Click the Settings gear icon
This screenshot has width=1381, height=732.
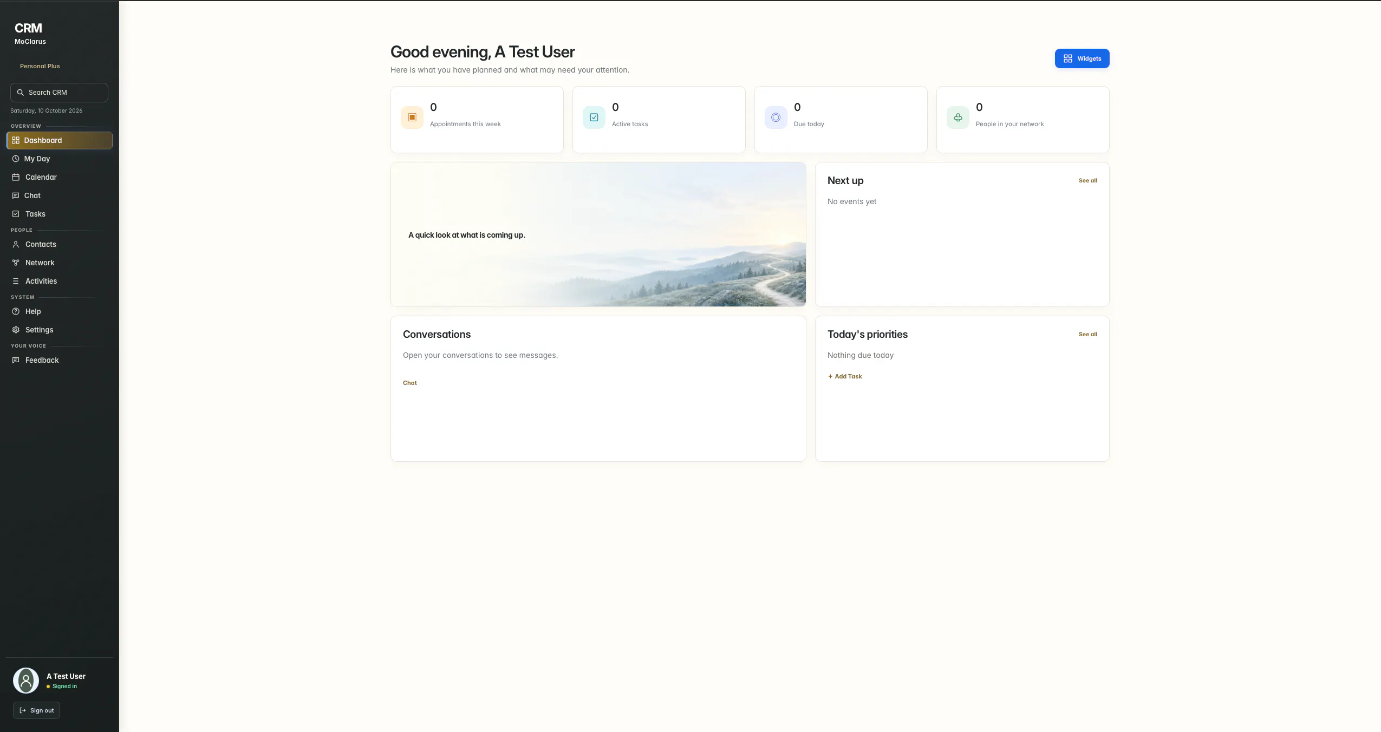16,330
